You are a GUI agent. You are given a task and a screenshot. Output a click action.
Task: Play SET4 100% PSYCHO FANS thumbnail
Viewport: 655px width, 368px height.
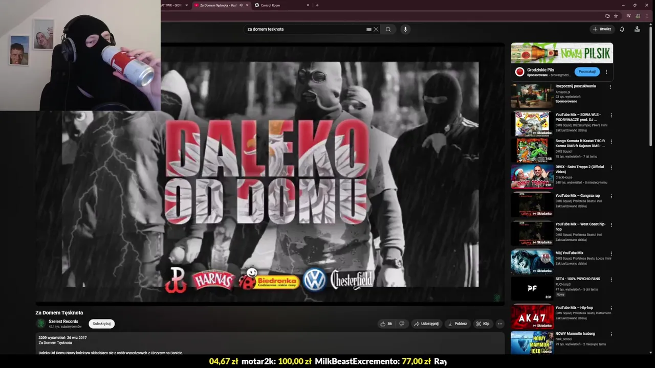pyautogui.click(x=532, y=288)
